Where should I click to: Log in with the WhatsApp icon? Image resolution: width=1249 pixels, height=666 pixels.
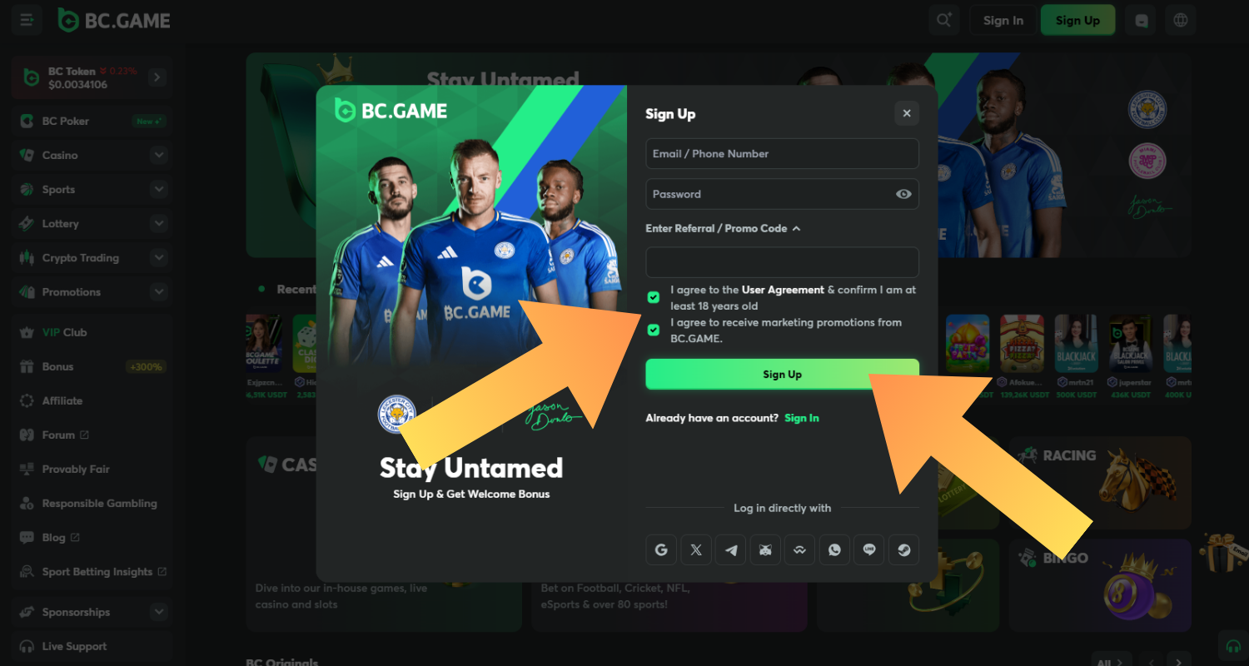click(x=834, y=550)
